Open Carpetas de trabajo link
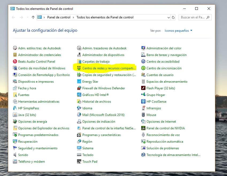This screenshot has width=227, height=176. click(96, 62)
